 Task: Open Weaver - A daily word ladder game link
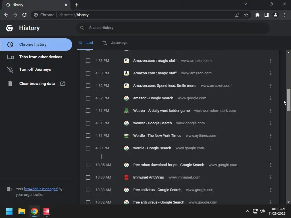[x=161, y=111]
